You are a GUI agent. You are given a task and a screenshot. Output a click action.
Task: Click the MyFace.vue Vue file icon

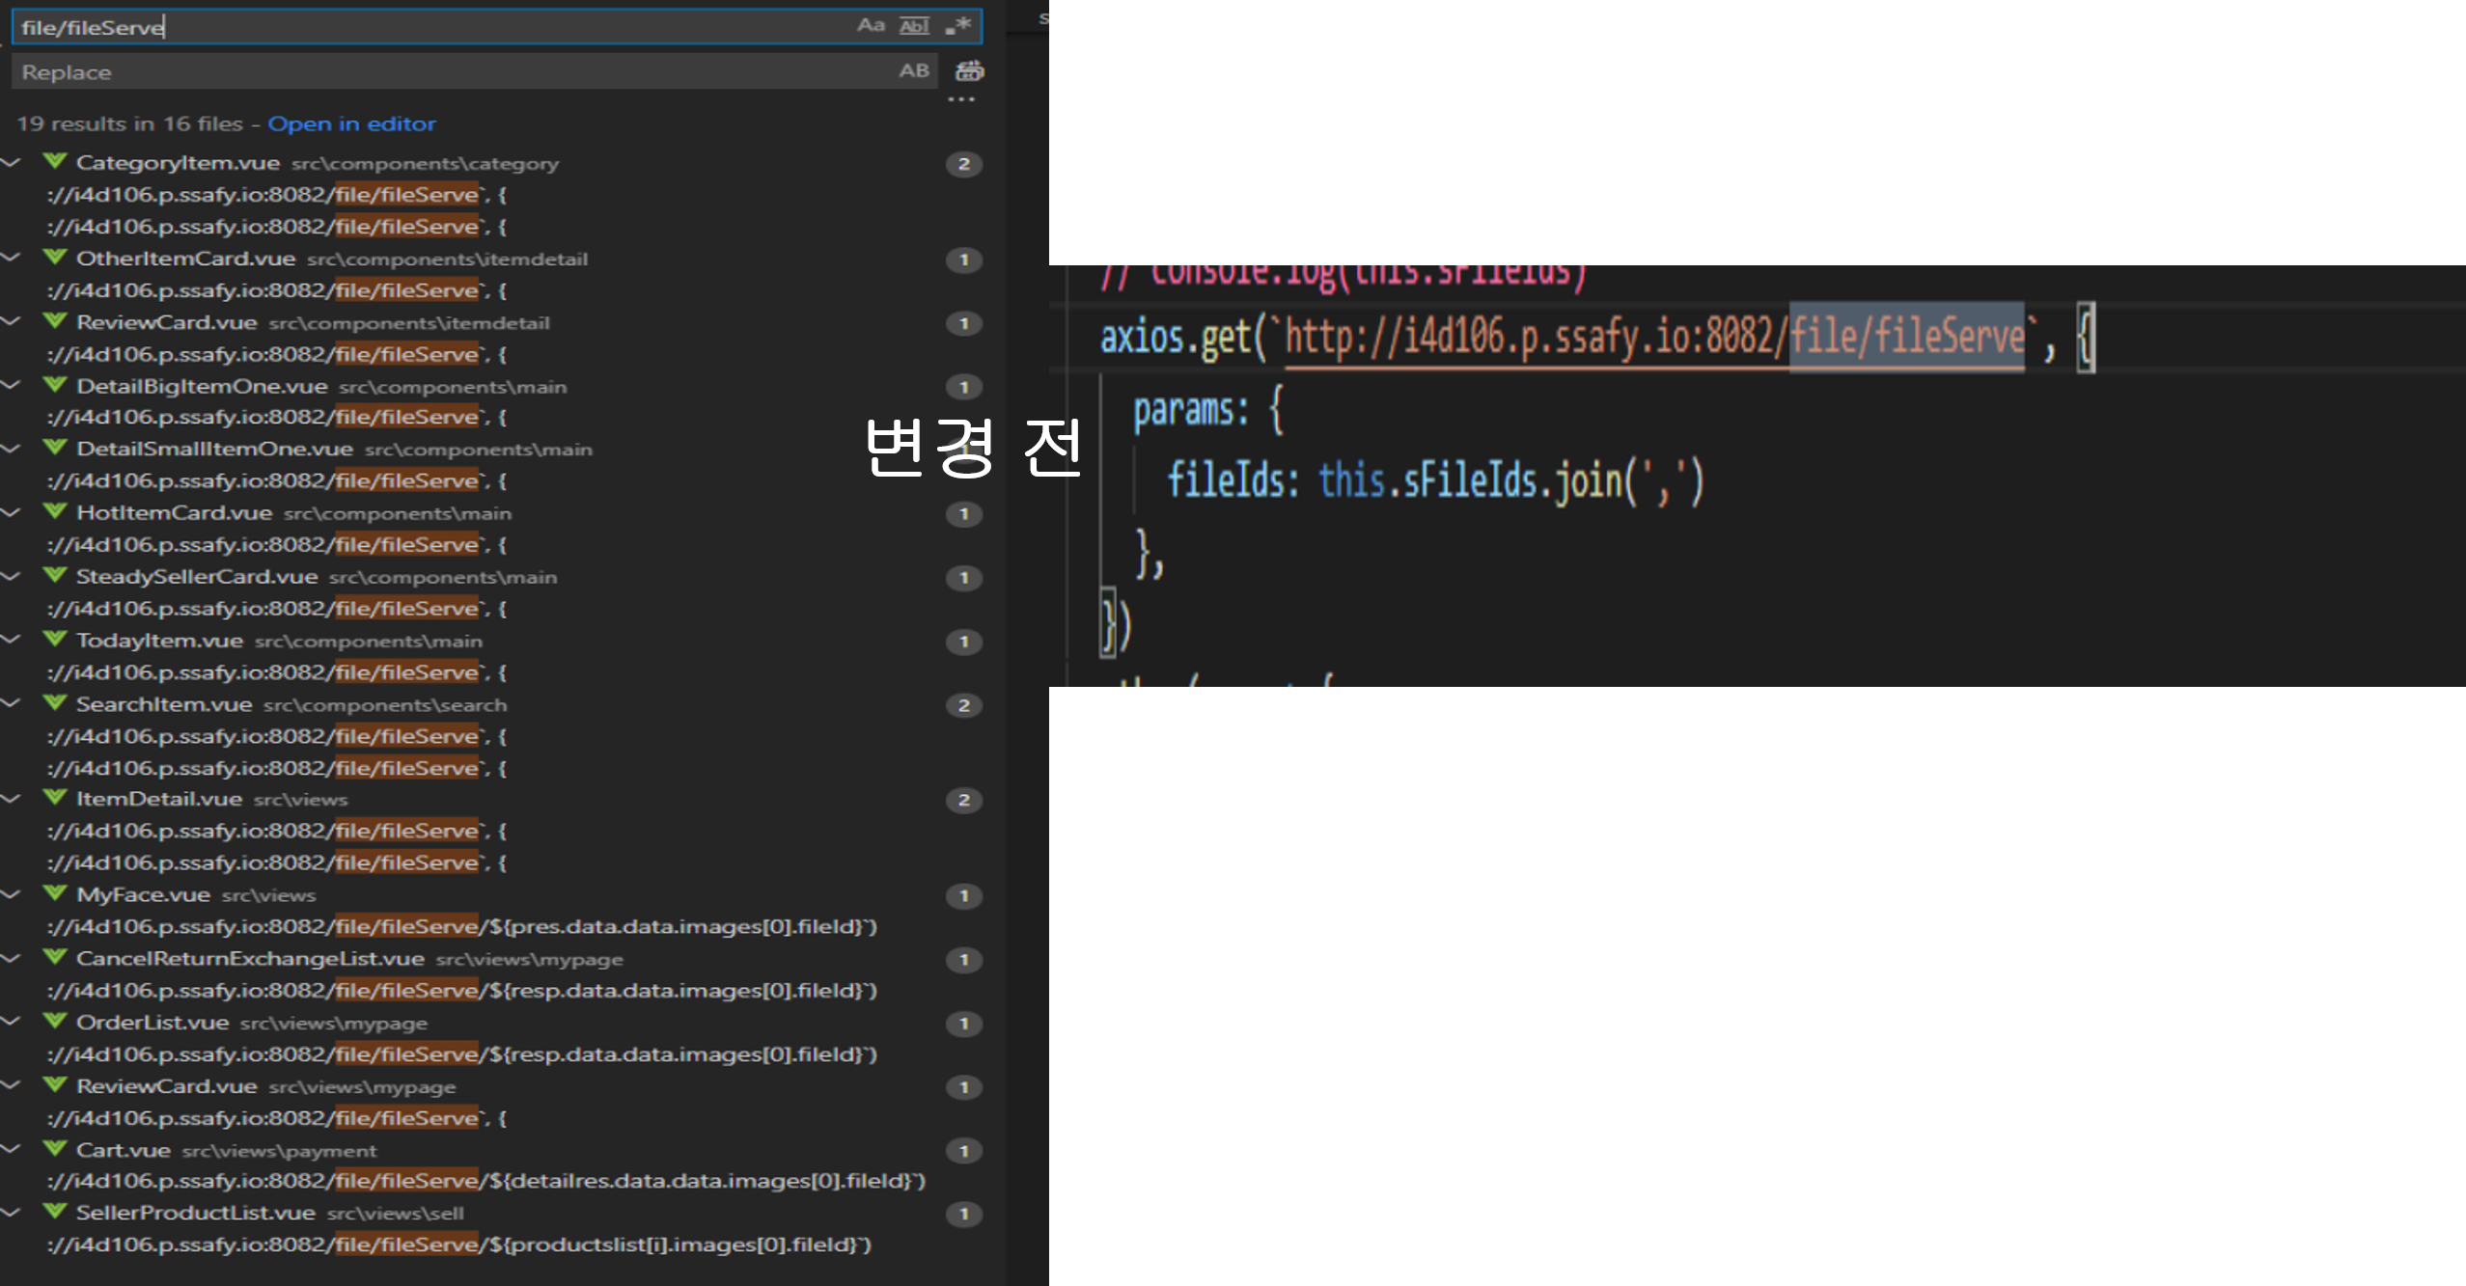(56, 894)
